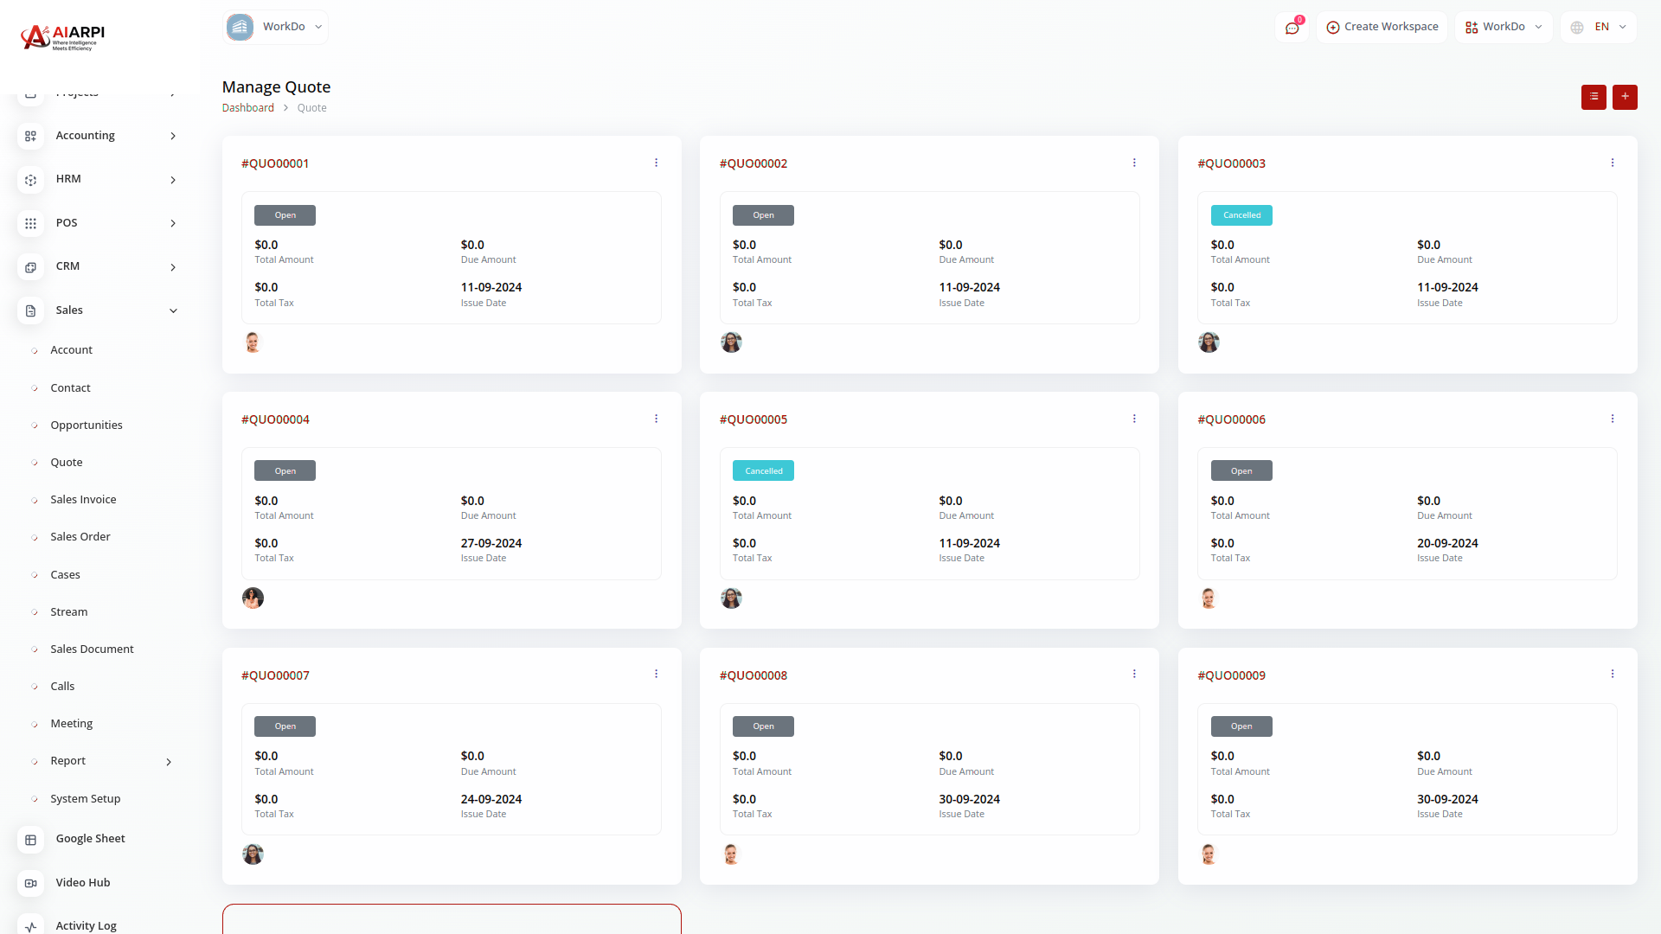
Task: Open Sales Document menu item
Action: click(92, 649)
